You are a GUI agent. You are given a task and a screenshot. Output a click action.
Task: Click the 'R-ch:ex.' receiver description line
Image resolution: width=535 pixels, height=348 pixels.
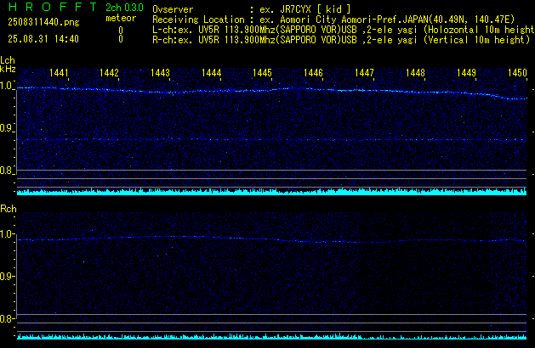341,40
